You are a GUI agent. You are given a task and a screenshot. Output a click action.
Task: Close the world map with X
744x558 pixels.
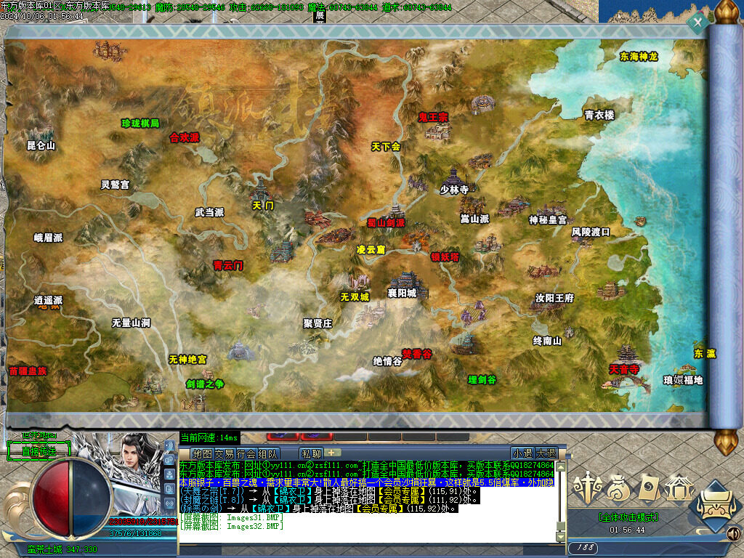click(697, 22)
